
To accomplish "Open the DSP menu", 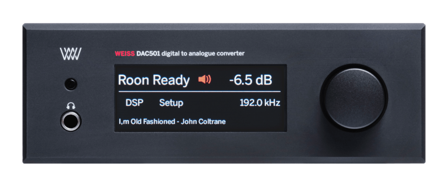I will [134, 103].
